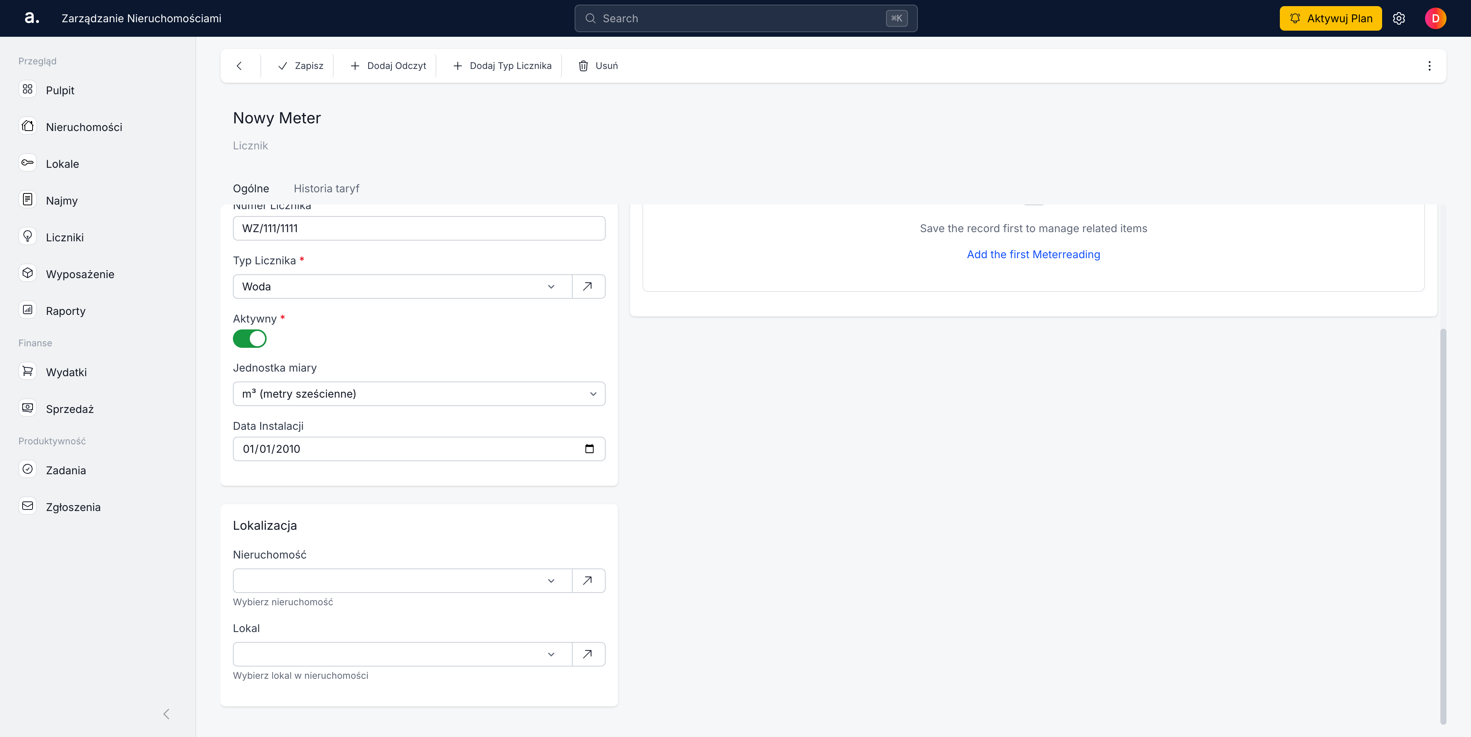Click the Aktywuj Plan button
The image size is (1471, 737).
(1330, 18)
